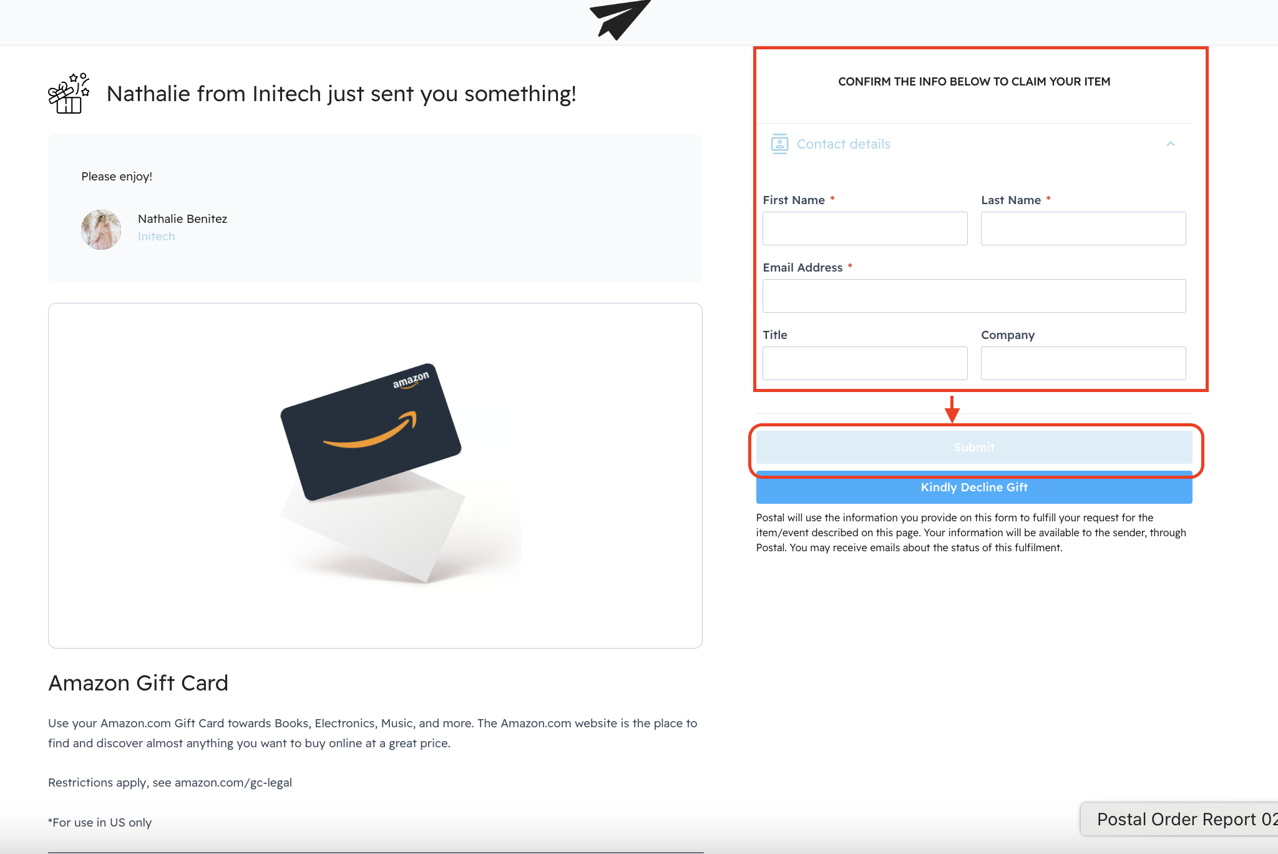Click the gift box celebration icon
This screenshot has height=854, width=1278.
tap(69, 94)
